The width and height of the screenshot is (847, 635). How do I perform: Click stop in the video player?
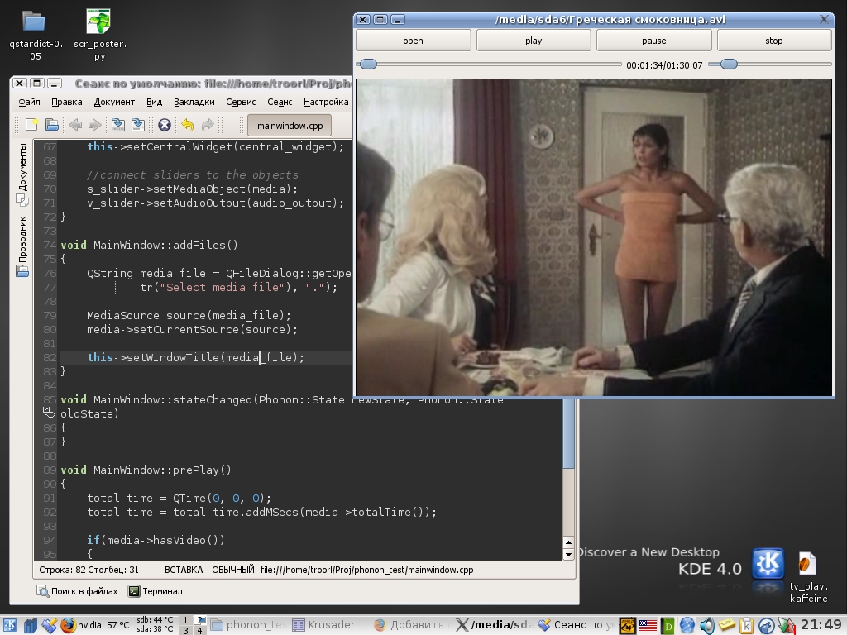pos(774,41)
